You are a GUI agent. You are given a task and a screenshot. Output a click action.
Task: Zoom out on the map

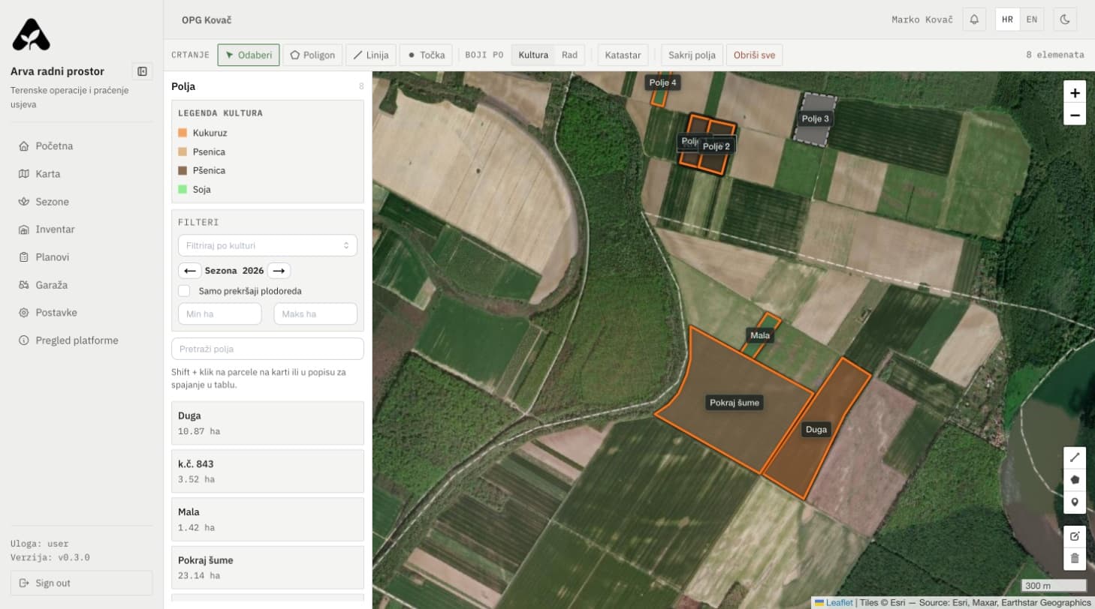coord(1075,115)
